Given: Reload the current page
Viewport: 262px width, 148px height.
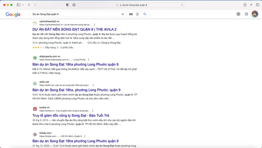Looking at the screenshot, I should point(182,5).
